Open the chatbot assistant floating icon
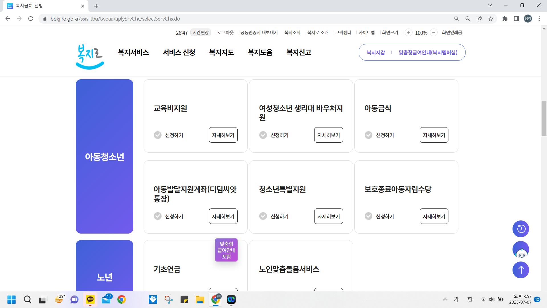 coord(521,249)
